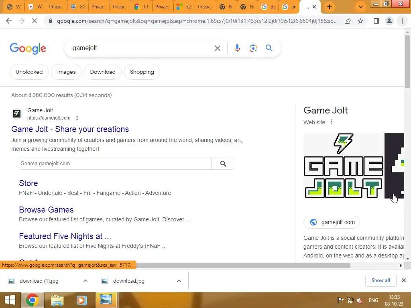The height and width of the screenshot is (308, 411).
Task: Expand options for download (1).jpg
Action: point(85,281)
